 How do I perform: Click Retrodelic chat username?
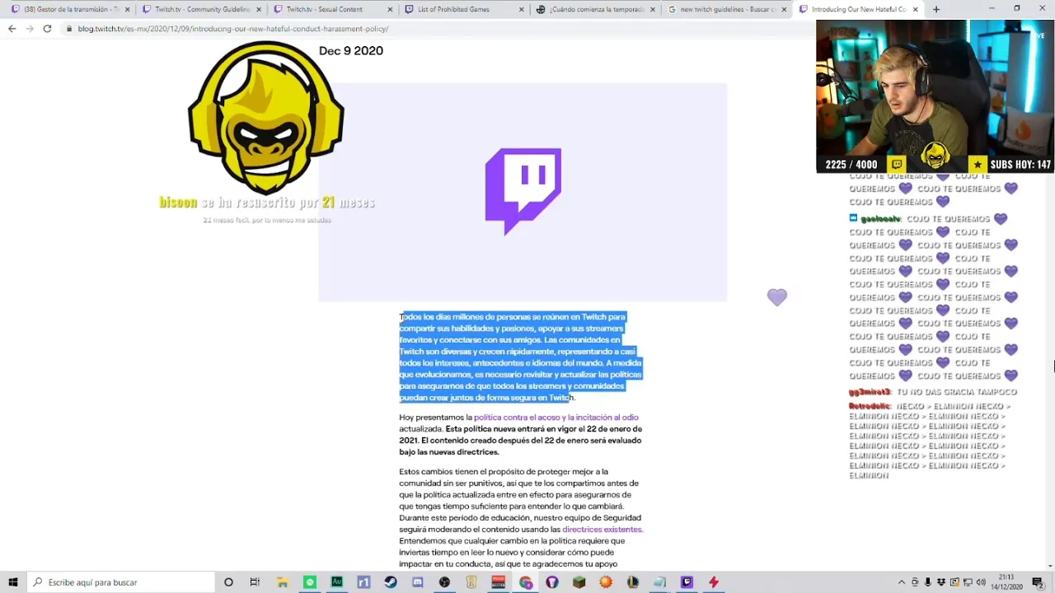[870, 406]
